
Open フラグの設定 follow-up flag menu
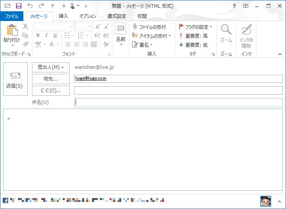tap(196, 27)
